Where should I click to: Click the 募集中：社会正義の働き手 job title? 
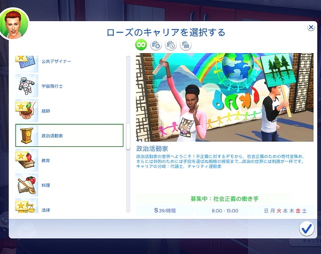point(225,199)
